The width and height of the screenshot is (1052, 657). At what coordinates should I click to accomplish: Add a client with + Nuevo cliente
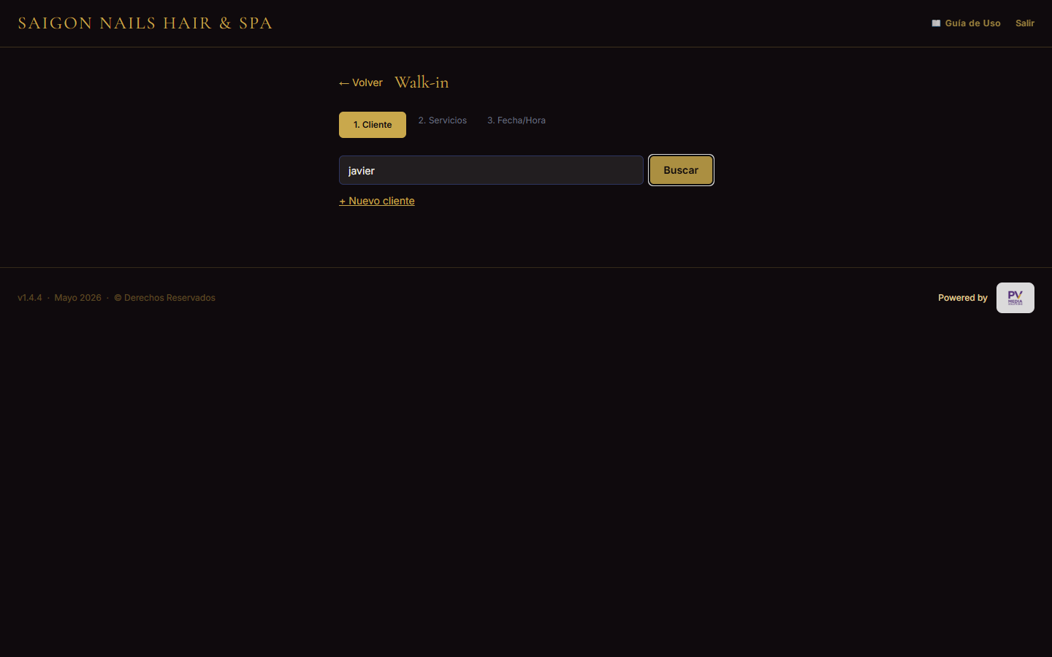tap(377, 201)
